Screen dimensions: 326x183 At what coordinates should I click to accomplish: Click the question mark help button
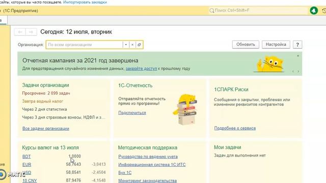pos(297,44)
